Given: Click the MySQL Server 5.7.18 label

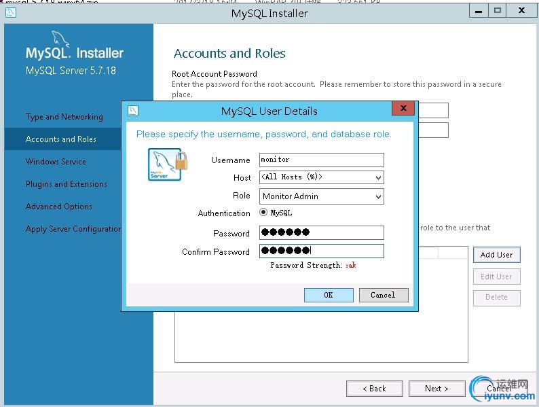Looking at the screenshot, I should coord(71,71).
